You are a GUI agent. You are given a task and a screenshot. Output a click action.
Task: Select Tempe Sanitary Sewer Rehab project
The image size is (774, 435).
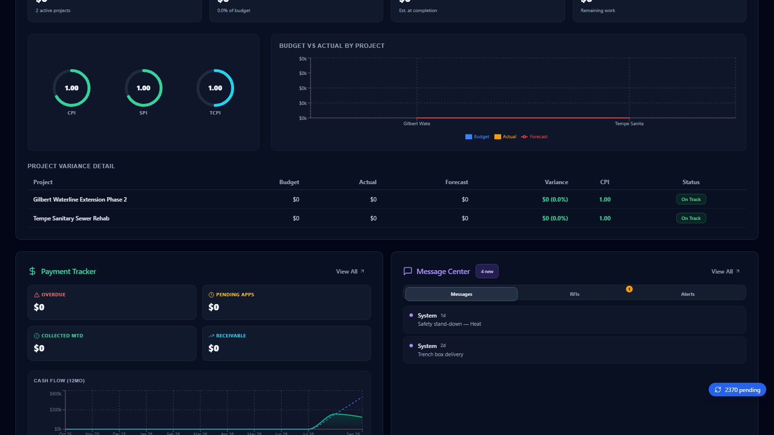tap(71, 218)
